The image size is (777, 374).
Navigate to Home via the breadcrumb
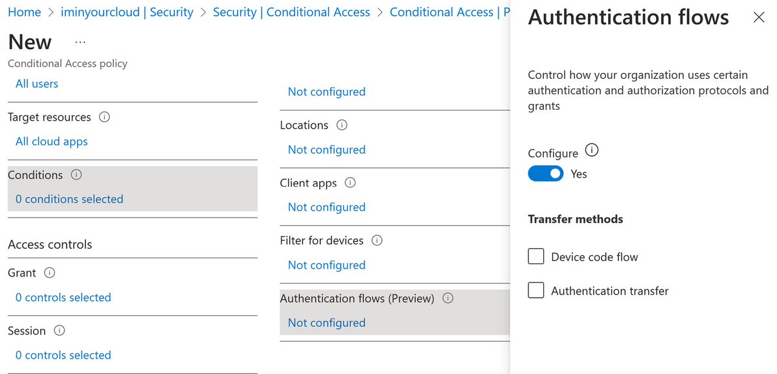(x=24, y=12)
